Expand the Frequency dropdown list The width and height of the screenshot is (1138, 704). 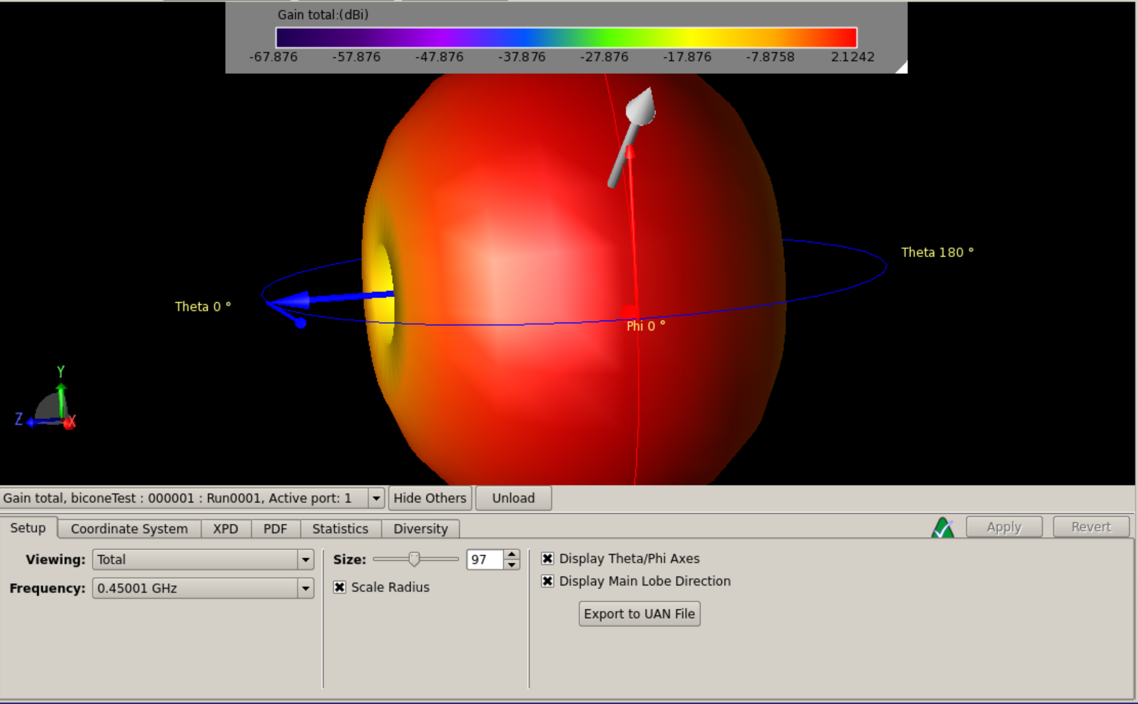click(306, 588)
